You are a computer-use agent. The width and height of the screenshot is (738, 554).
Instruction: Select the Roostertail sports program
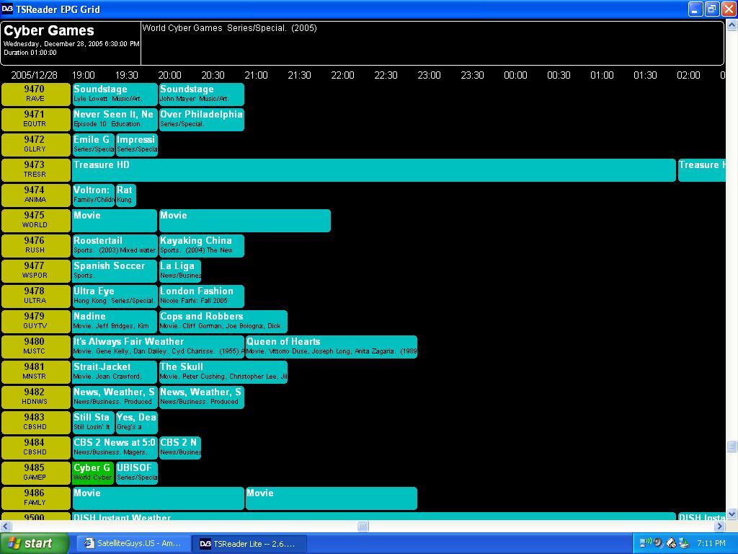tap(115, 245)
